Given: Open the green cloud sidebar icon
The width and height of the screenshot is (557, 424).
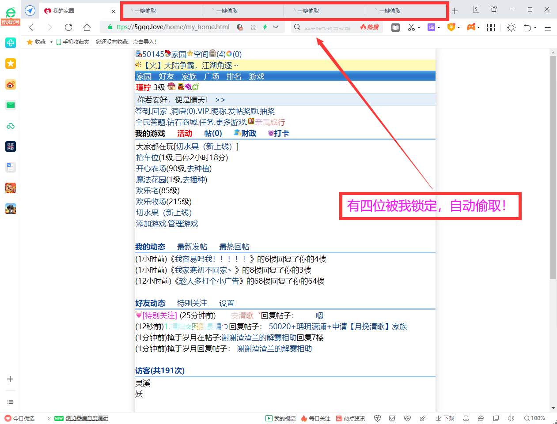Looking at the screenshot, I should coord(11,126).
